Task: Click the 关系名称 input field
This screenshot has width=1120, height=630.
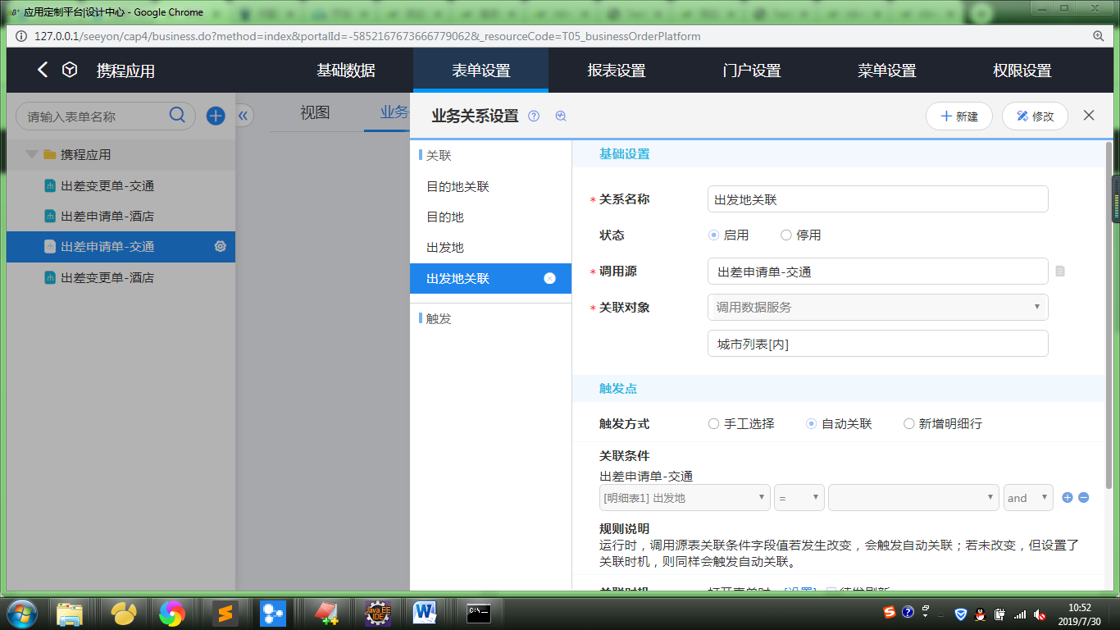Action: click(877, 199)
